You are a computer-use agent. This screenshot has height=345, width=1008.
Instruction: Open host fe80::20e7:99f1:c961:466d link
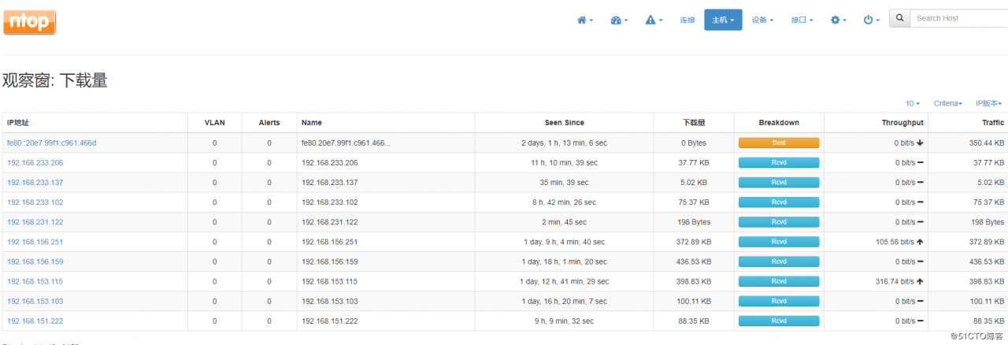coord(51,143)
